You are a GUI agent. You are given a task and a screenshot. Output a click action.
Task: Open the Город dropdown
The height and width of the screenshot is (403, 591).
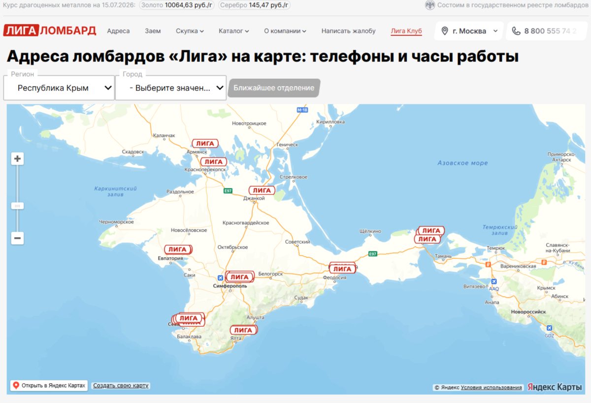tap(171, 88)
